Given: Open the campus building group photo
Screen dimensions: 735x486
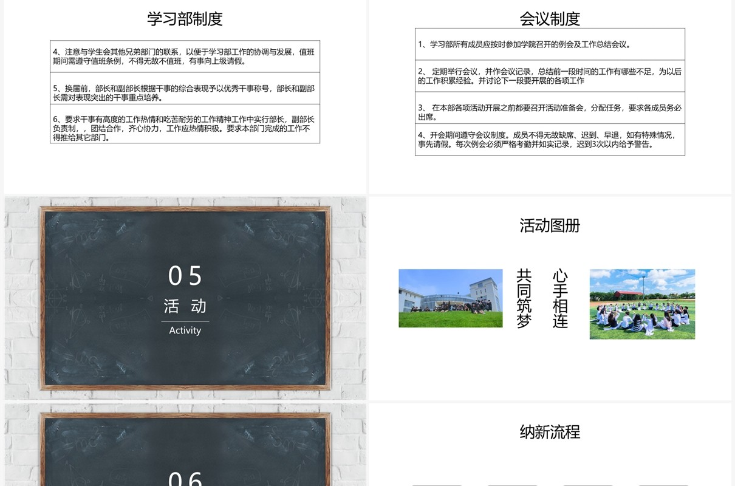Looking at the screenshot, I should (450, 298).
